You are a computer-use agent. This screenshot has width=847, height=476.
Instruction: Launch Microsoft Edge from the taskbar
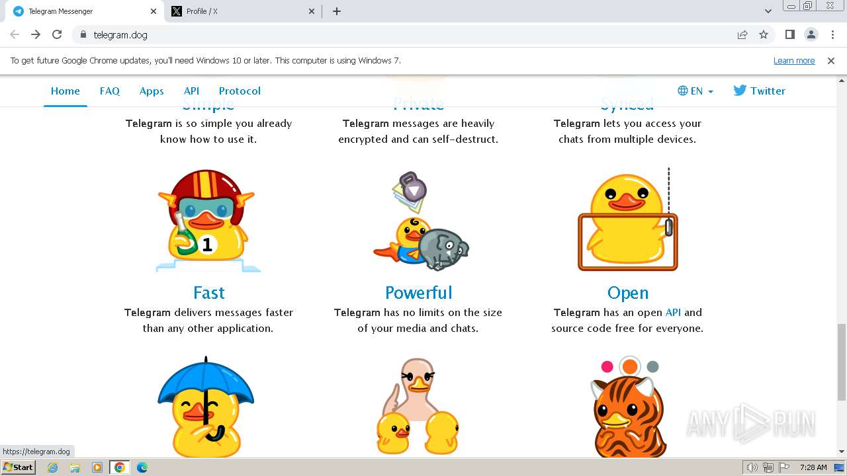[142, 467]
